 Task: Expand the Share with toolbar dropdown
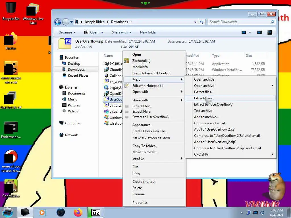[122, 32]
